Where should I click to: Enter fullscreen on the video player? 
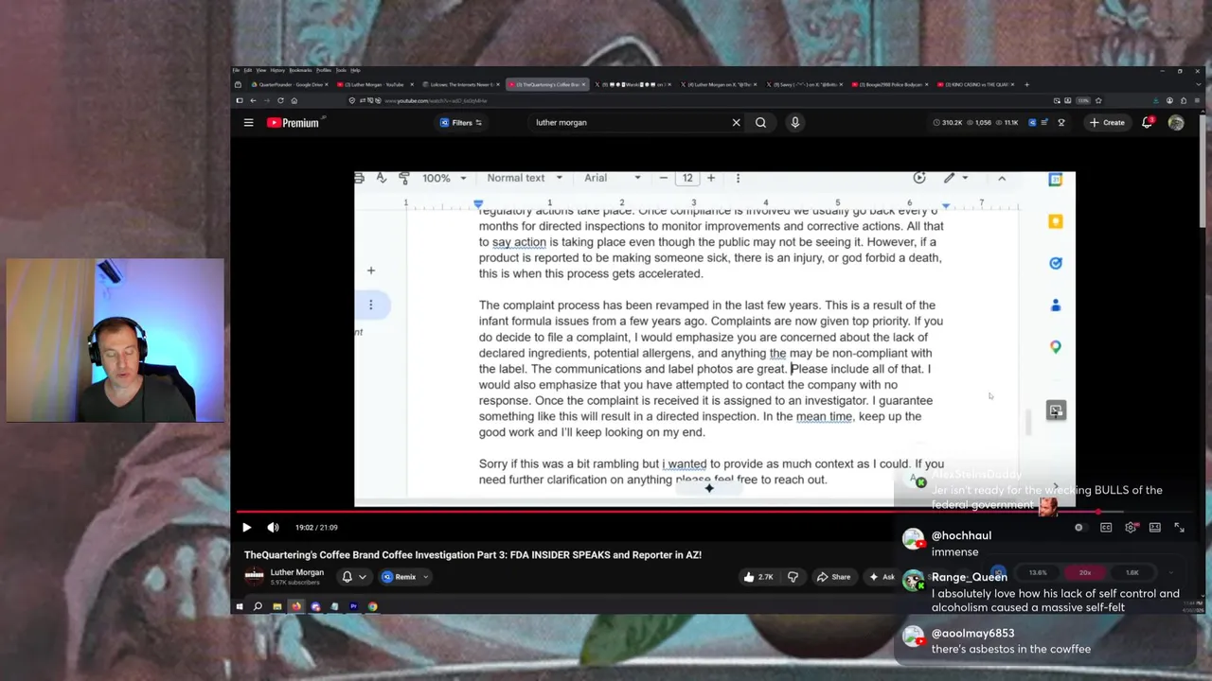pos(1180,528)
